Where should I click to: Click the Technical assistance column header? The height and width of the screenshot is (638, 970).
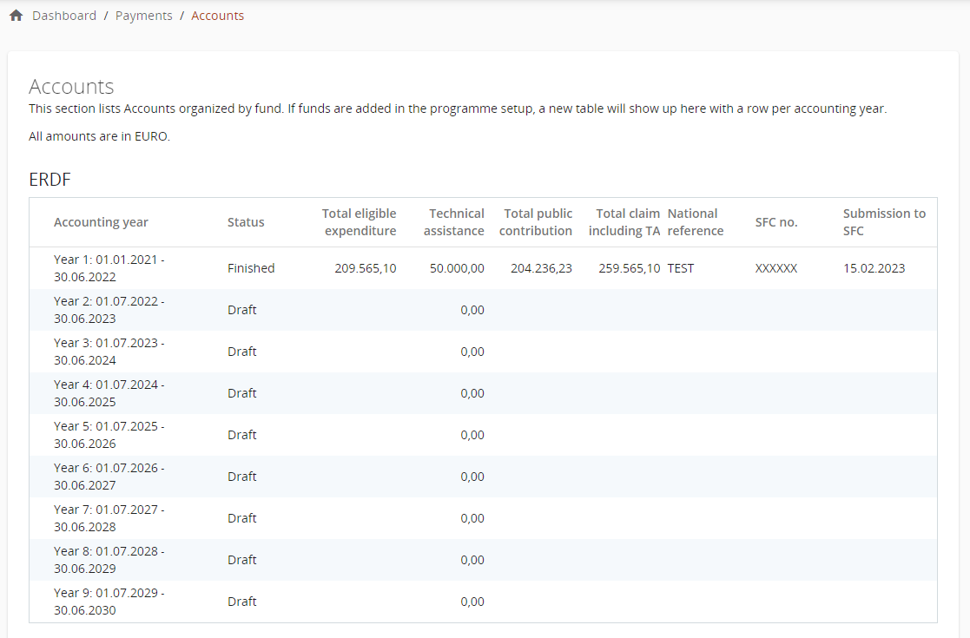pyautogui.click(x=454, y=222)
